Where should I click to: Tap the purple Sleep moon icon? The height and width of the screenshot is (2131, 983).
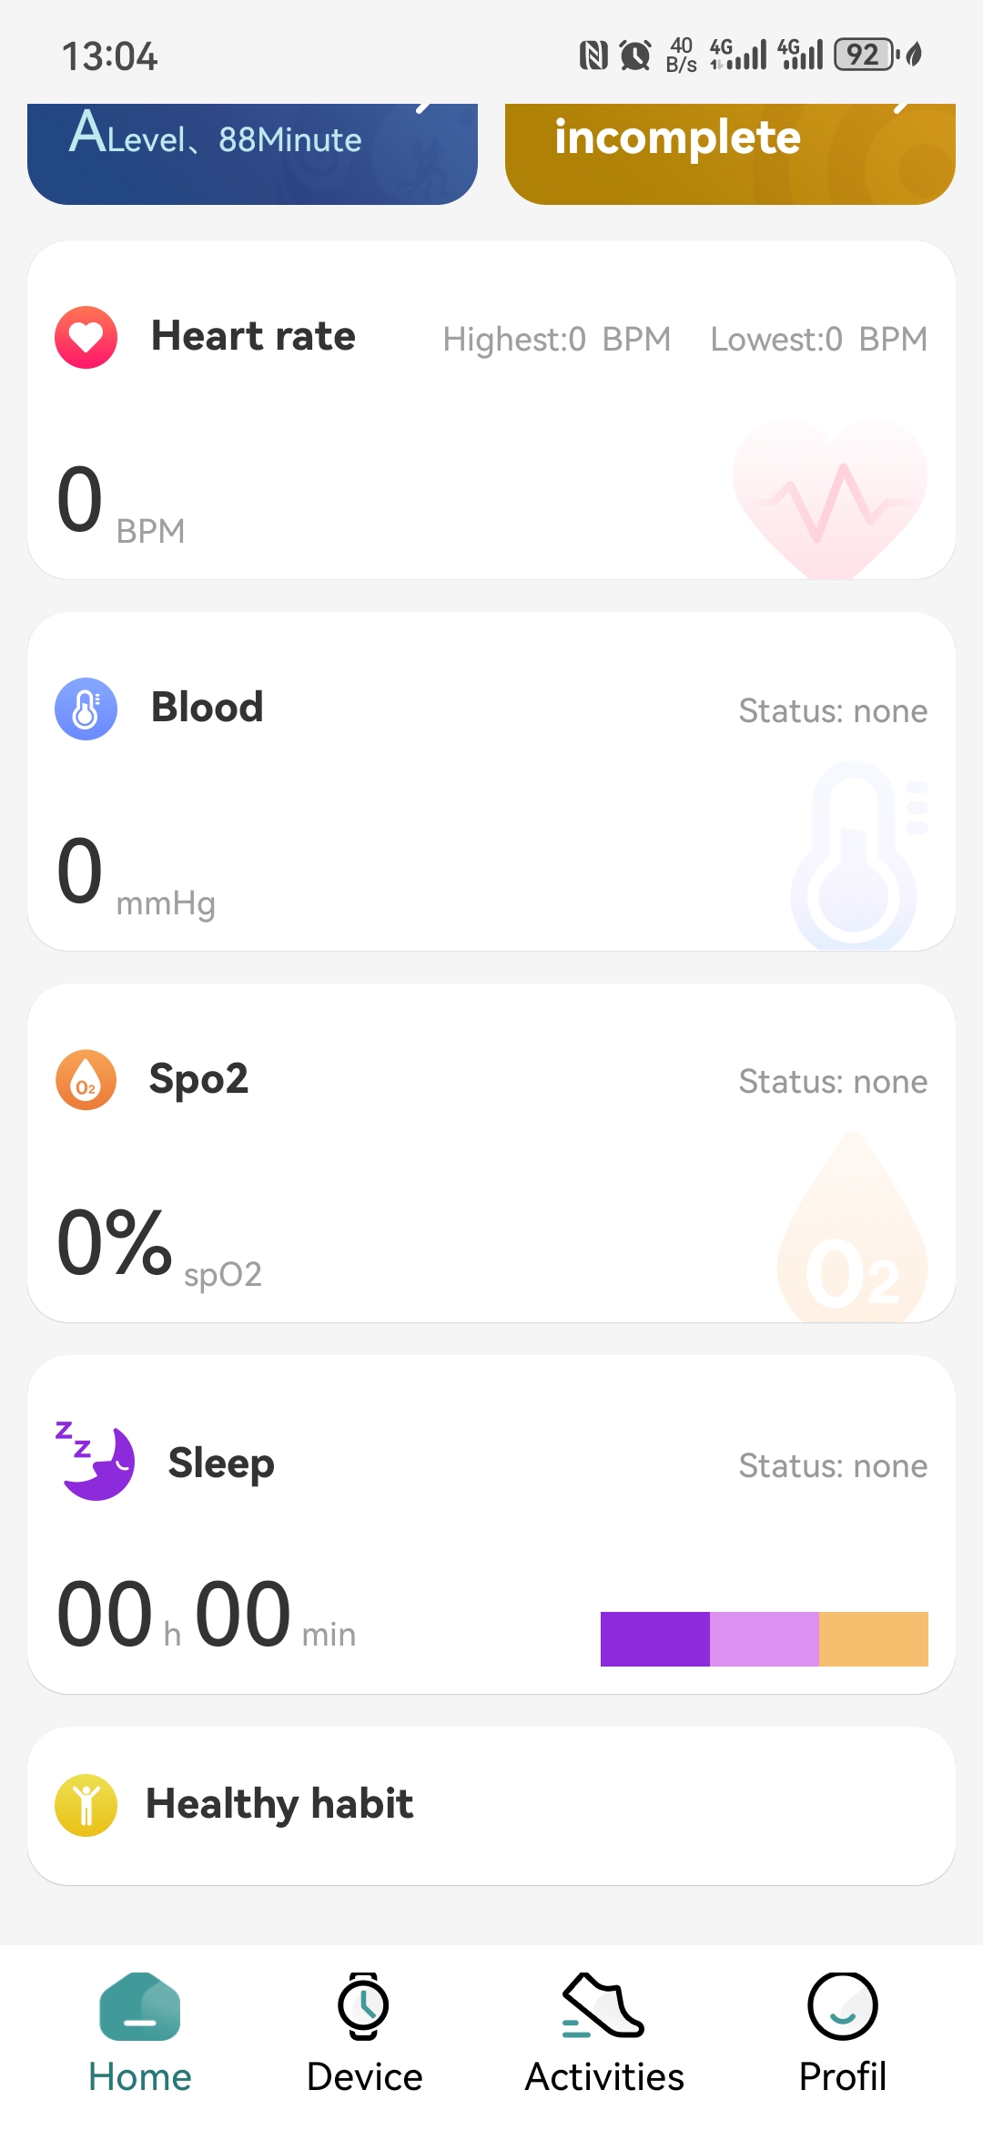(96, 1461)
